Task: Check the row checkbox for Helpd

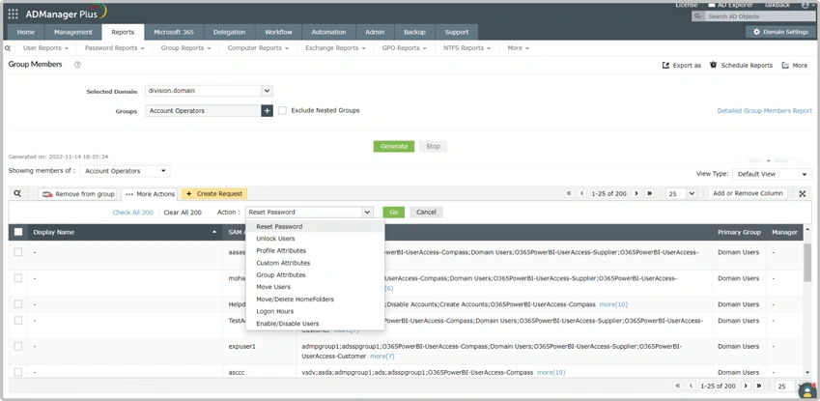Action: [x=18, y=304]
